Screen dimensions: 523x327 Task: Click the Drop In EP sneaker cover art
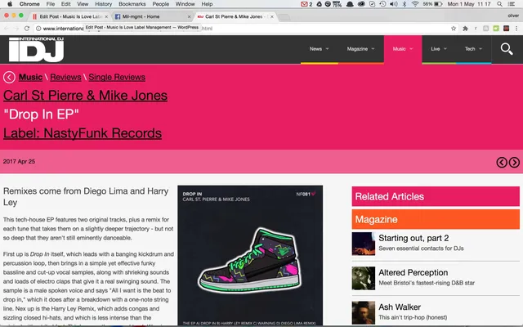(250, 255)
